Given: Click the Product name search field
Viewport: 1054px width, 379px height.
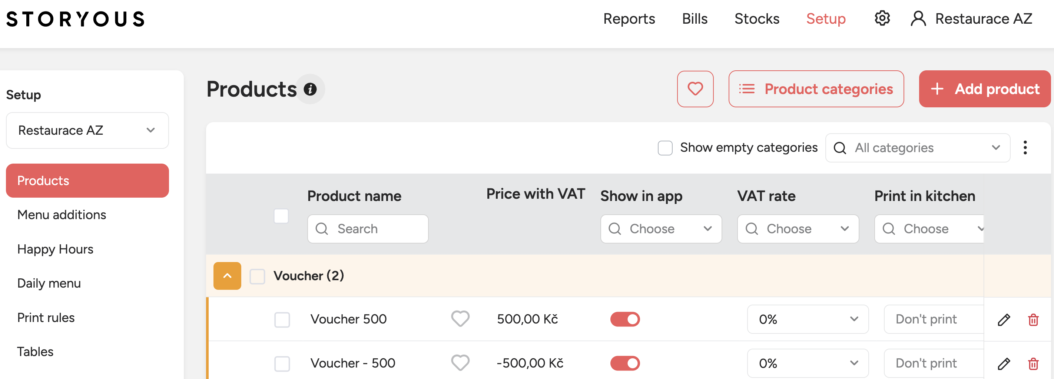Looking at the screenshot, I should 367,229.
